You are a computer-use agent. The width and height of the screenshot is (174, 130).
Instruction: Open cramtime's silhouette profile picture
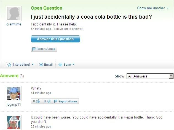[14, 13]
